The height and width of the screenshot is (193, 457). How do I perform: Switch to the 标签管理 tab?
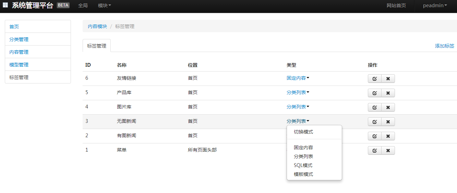click(x=97, y=46)
